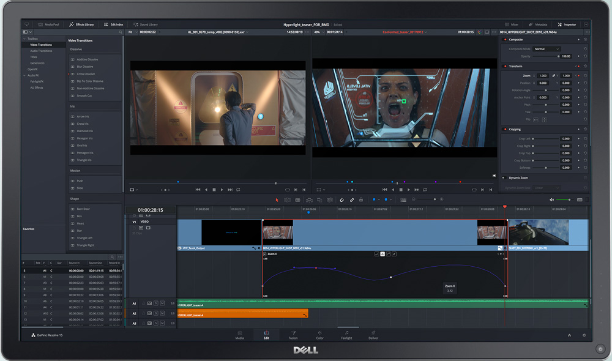Toggle timeline snapping magnet icon

tap(342, 199)
